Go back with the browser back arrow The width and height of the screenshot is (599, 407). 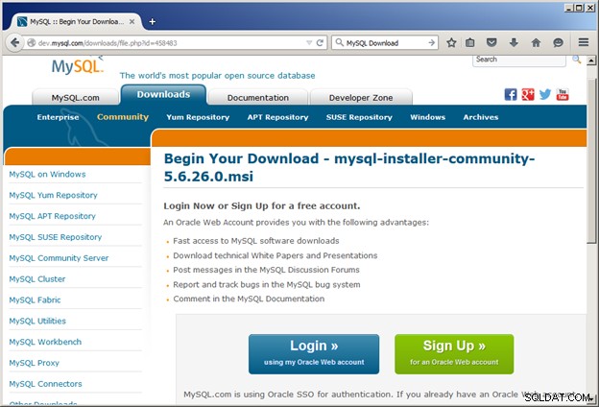(x=15, y=42)
